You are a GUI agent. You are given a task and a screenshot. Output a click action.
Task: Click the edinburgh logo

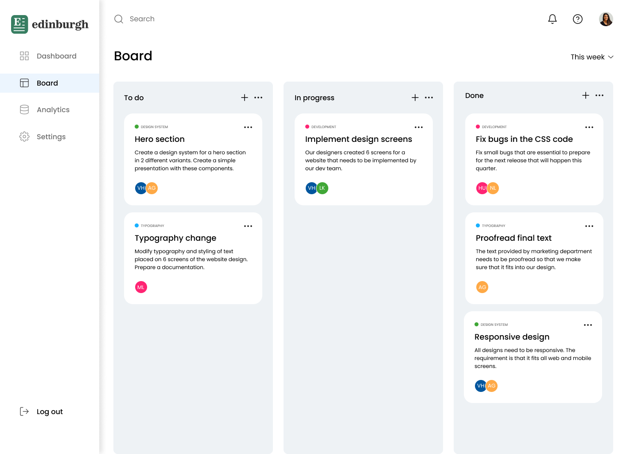click(x=49, y=24)
